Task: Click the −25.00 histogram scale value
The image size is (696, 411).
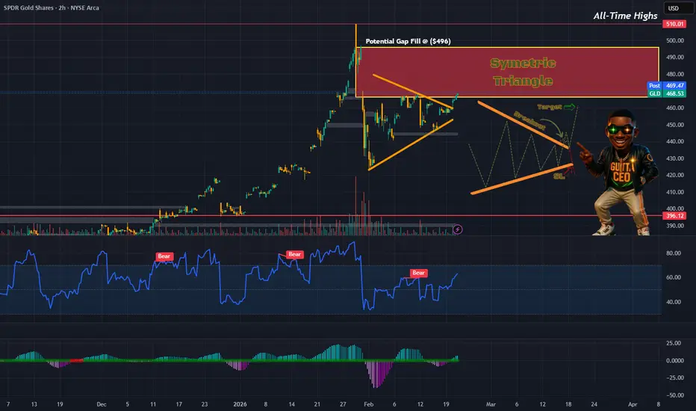Action: [674, 377]
